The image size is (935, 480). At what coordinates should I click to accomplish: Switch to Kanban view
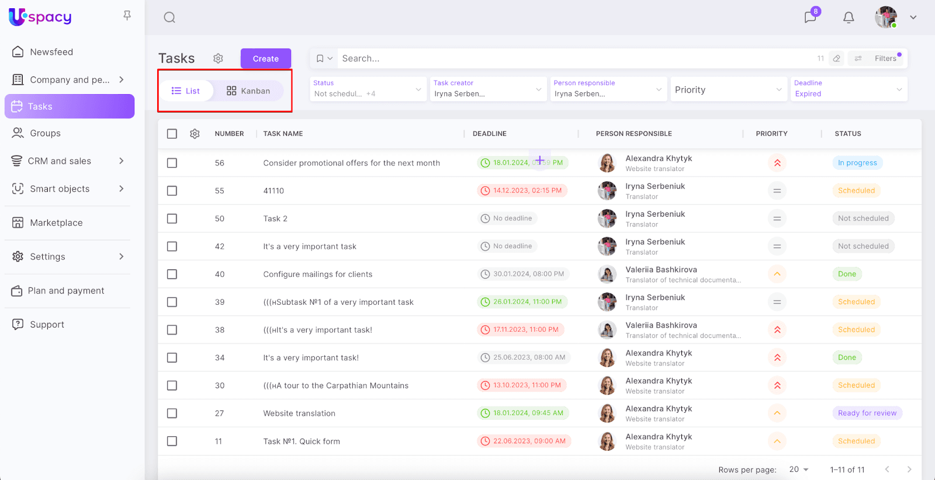click(248, 91)
